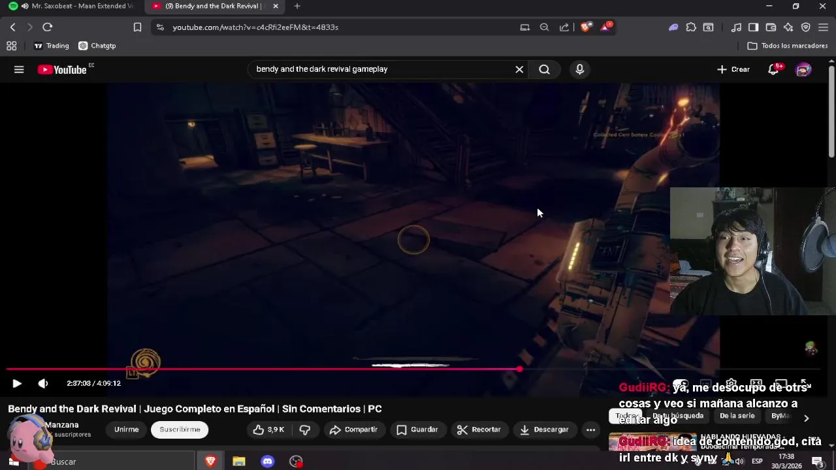Open the Recortar clip tool
The height and width of the screenshot is (470, 836).
[x=479, y=430]
